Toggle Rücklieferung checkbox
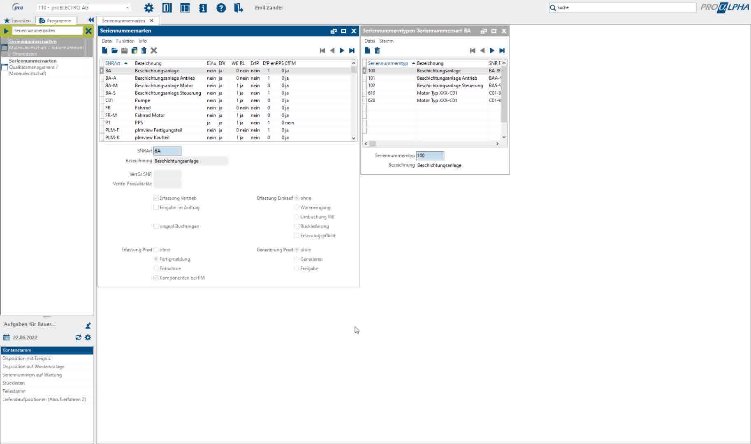 [297, 227]
